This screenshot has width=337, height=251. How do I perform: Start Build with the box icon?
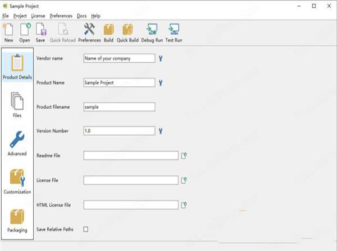tap(108, 32)
